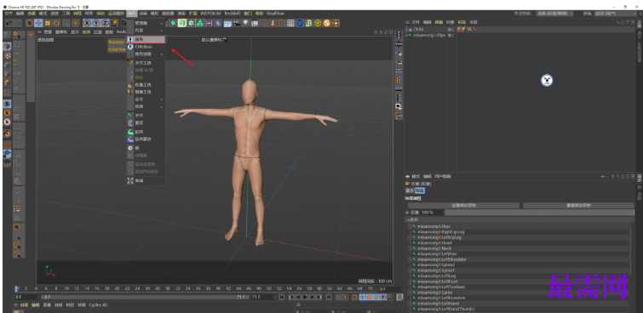Click the 重置绑定姿势 button
This screenshot has width=643, height=313.
578,206
